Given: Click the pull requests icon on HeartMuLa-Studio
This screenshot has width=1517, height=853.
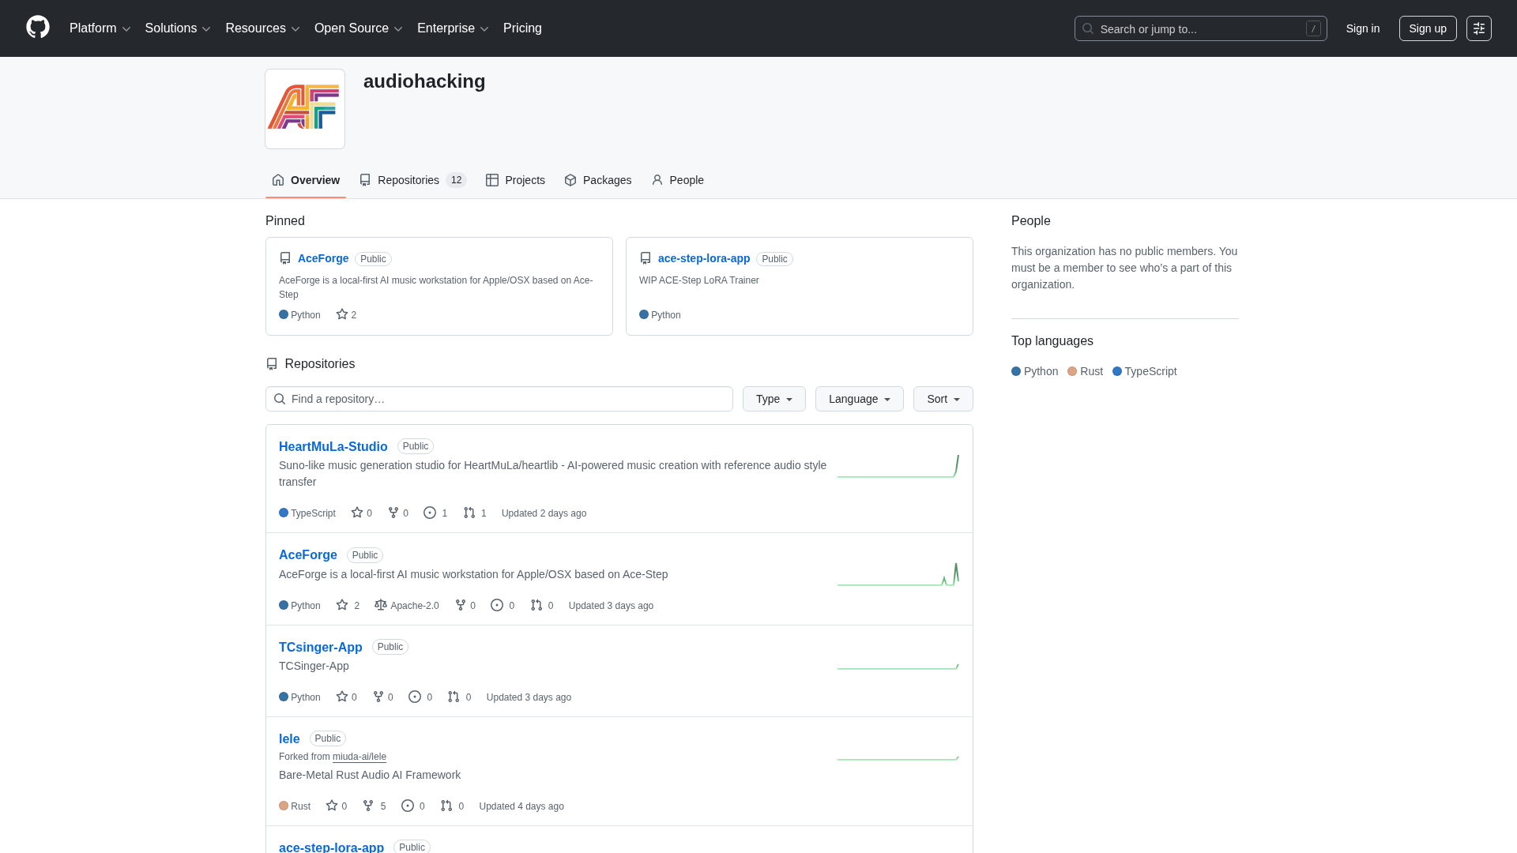Looking at the screenshot, I should [x=469, y=513].
